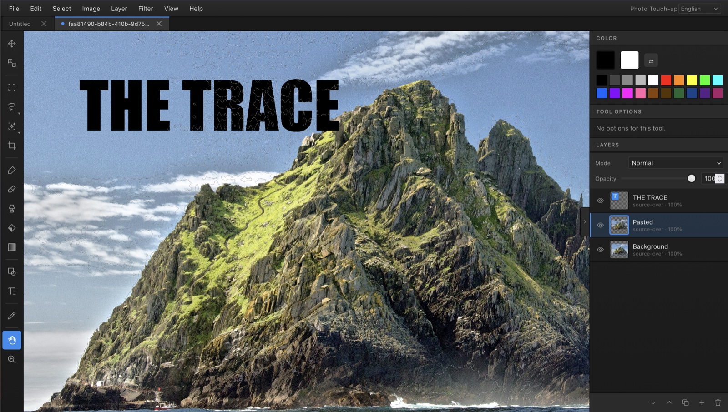
Task: Select THE TRACE layer
Action: (659, 201)
